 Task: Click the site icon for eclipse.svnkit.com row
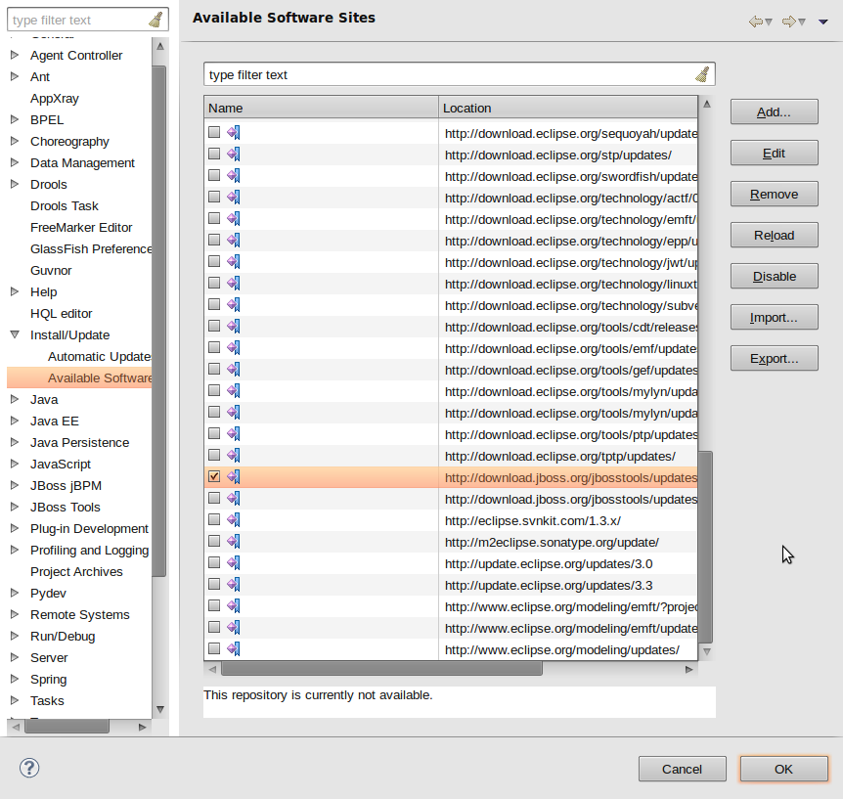234,519
